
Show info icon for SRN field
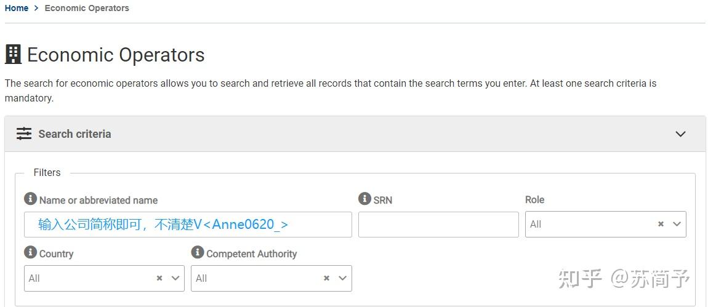click(364, 199)
